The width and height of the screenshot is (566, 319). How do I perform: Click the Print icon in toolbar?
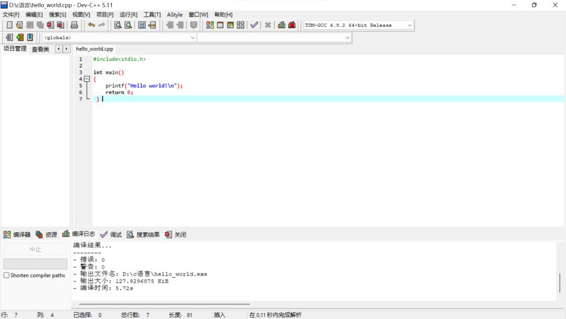tap(74, 25)
